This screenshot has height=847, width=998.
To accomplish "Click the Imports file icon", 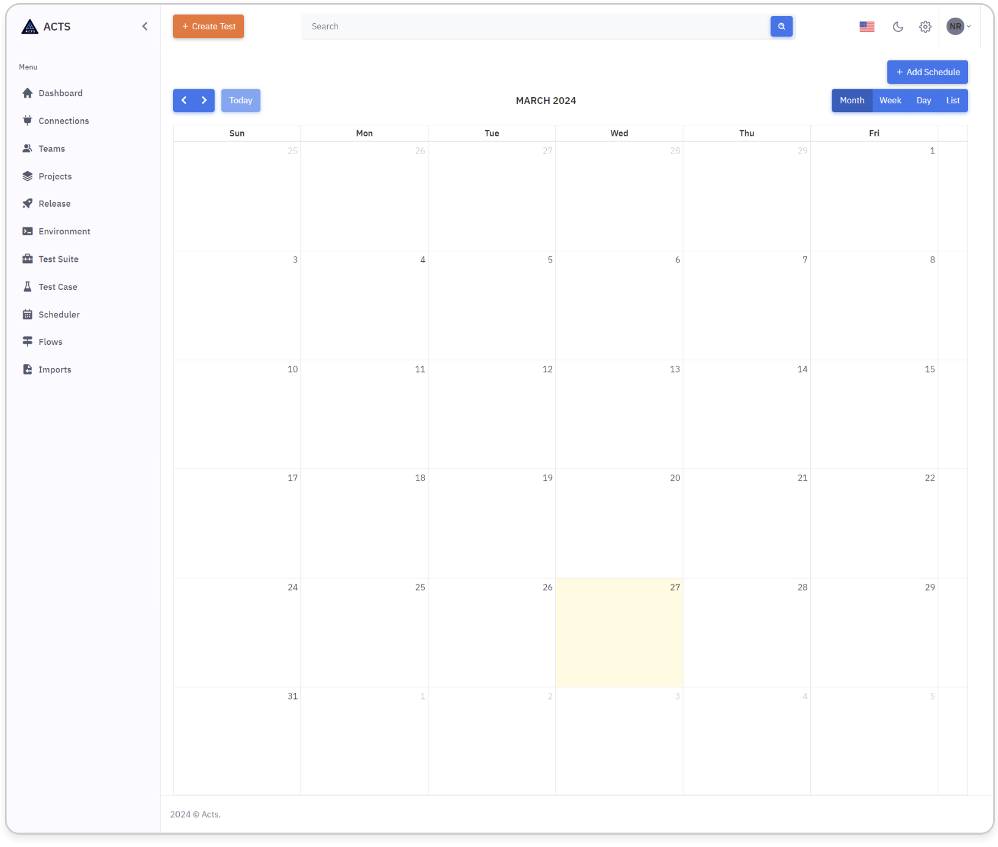I will tap(28, 369).
